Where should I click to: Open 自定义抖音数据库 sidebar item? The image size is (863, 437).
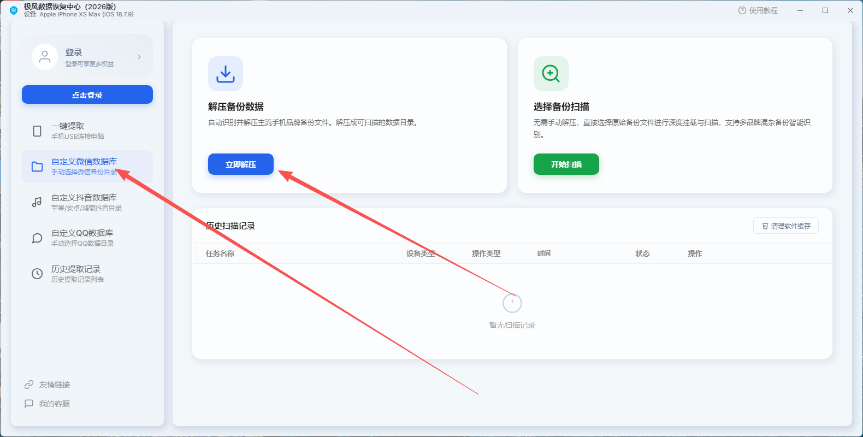tap(87, 202)
